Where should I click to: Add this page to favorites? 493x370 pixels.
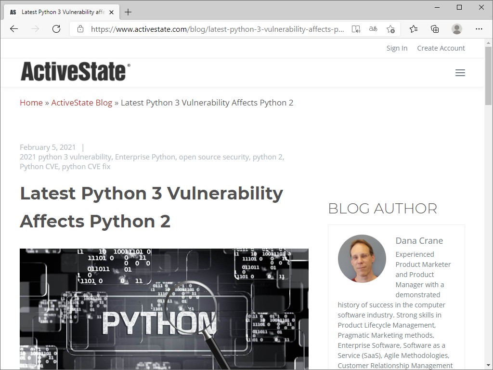(390, 29)
